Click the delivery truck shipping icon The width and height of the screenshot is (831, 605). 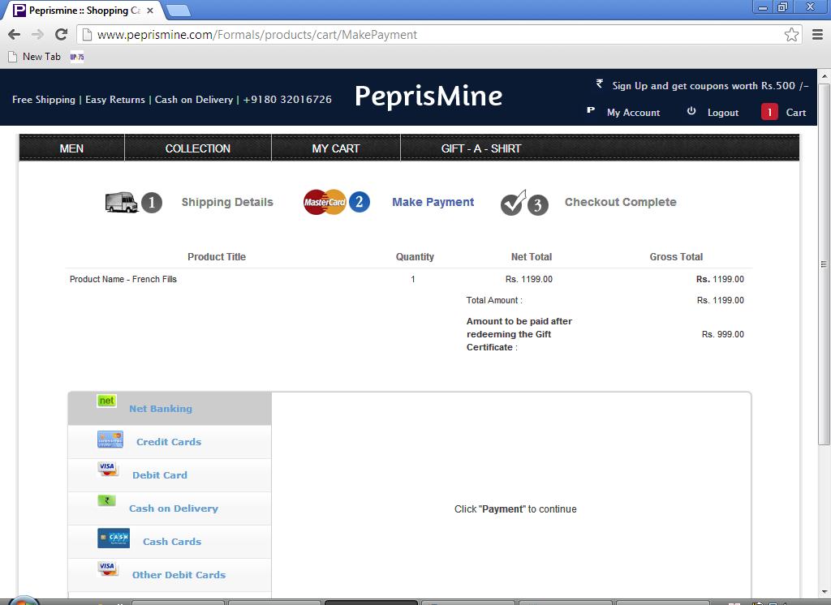[x=122, y=202]
